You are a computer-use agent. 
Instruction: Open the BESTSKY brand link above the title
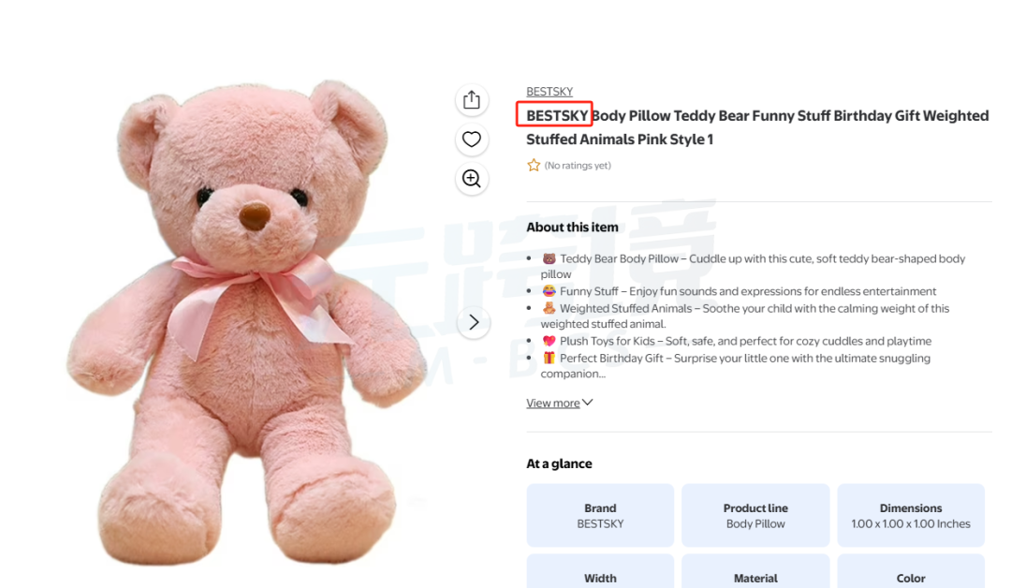coord(549,92)
